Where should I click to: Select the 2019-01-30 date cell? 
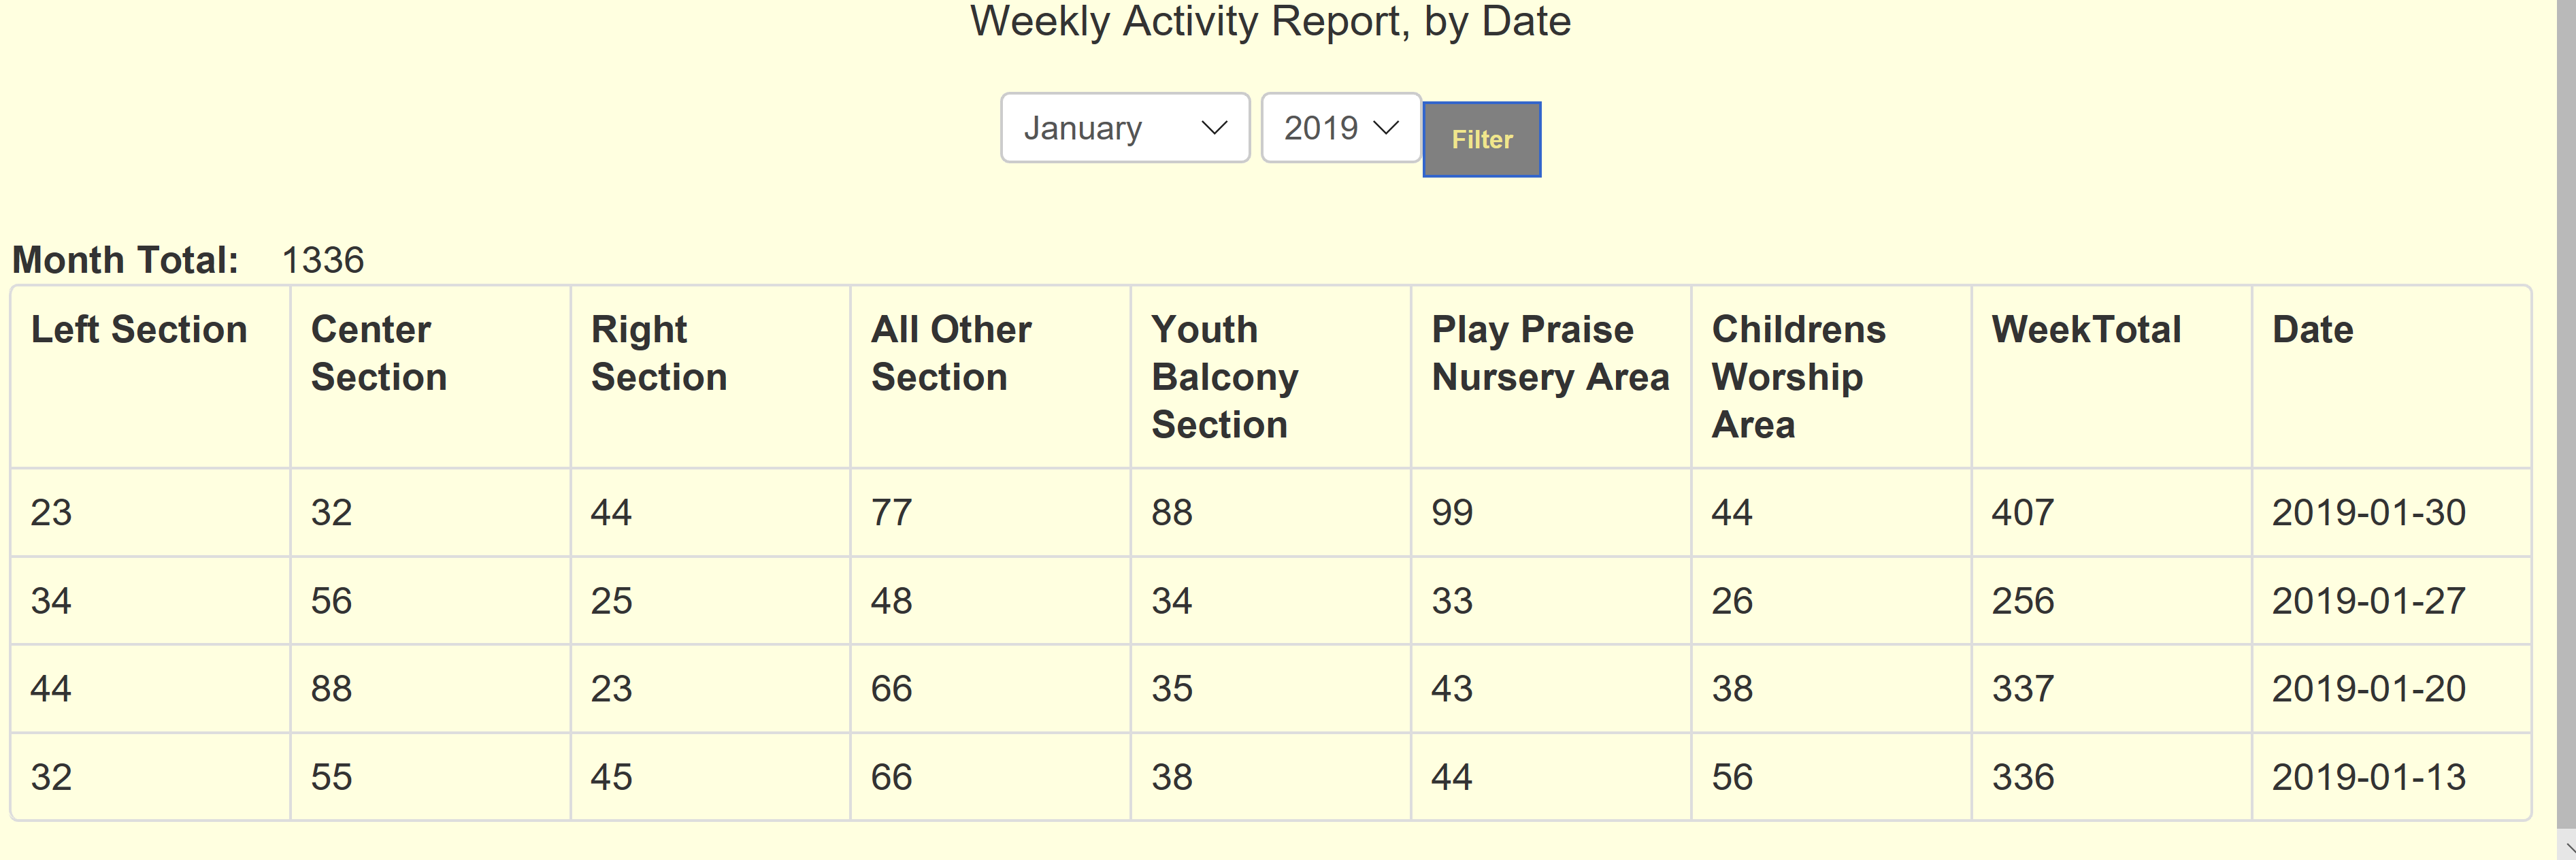[2368, 513]
